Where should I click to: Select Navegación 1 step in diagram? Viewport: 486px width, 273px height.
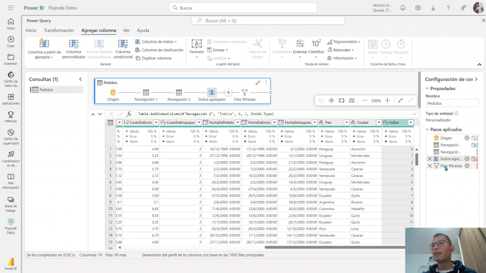(x=146, y=95)
